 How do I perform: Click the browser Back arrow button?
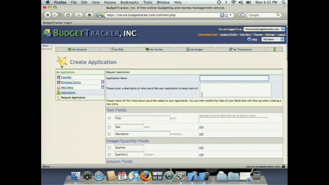47,15
